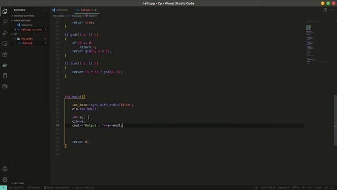337x190 pixels.
Task: Open the Accounts menu in activity bar
Action: tap(5, 169)
